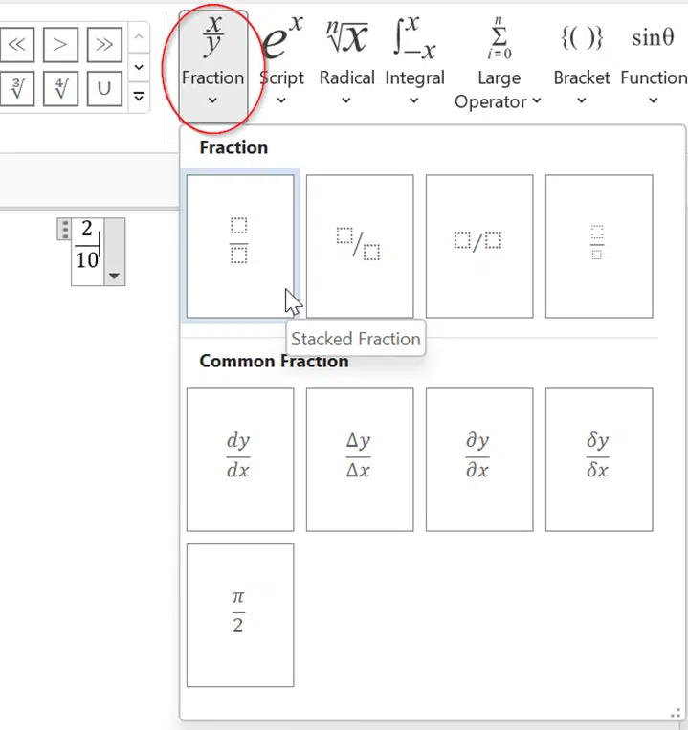Screen dimensions: 688x730
Task: Select the Stacked Fraction template
Action: pos(240,246)
